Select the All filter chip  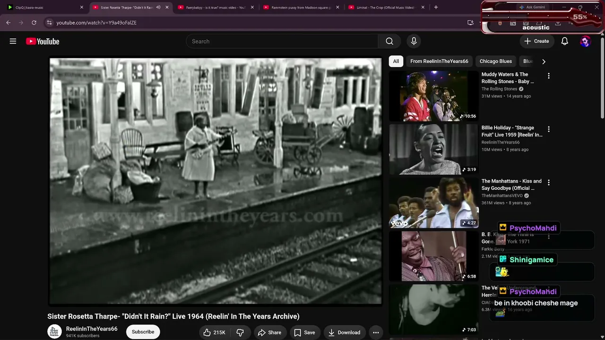(x=396, y=61)
